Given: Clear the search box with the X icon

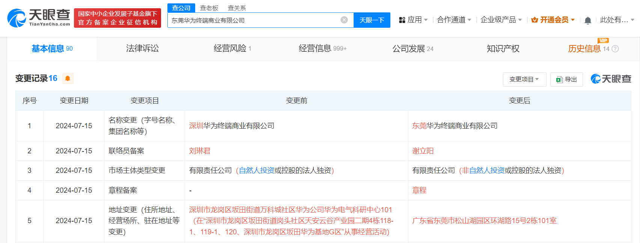Looking at the screenshot, I should click(344, 20).
